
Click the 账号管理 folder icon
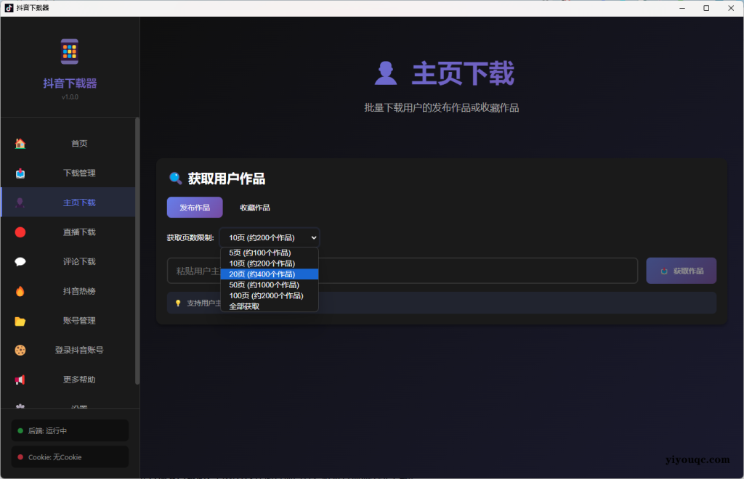pos(20,320)
